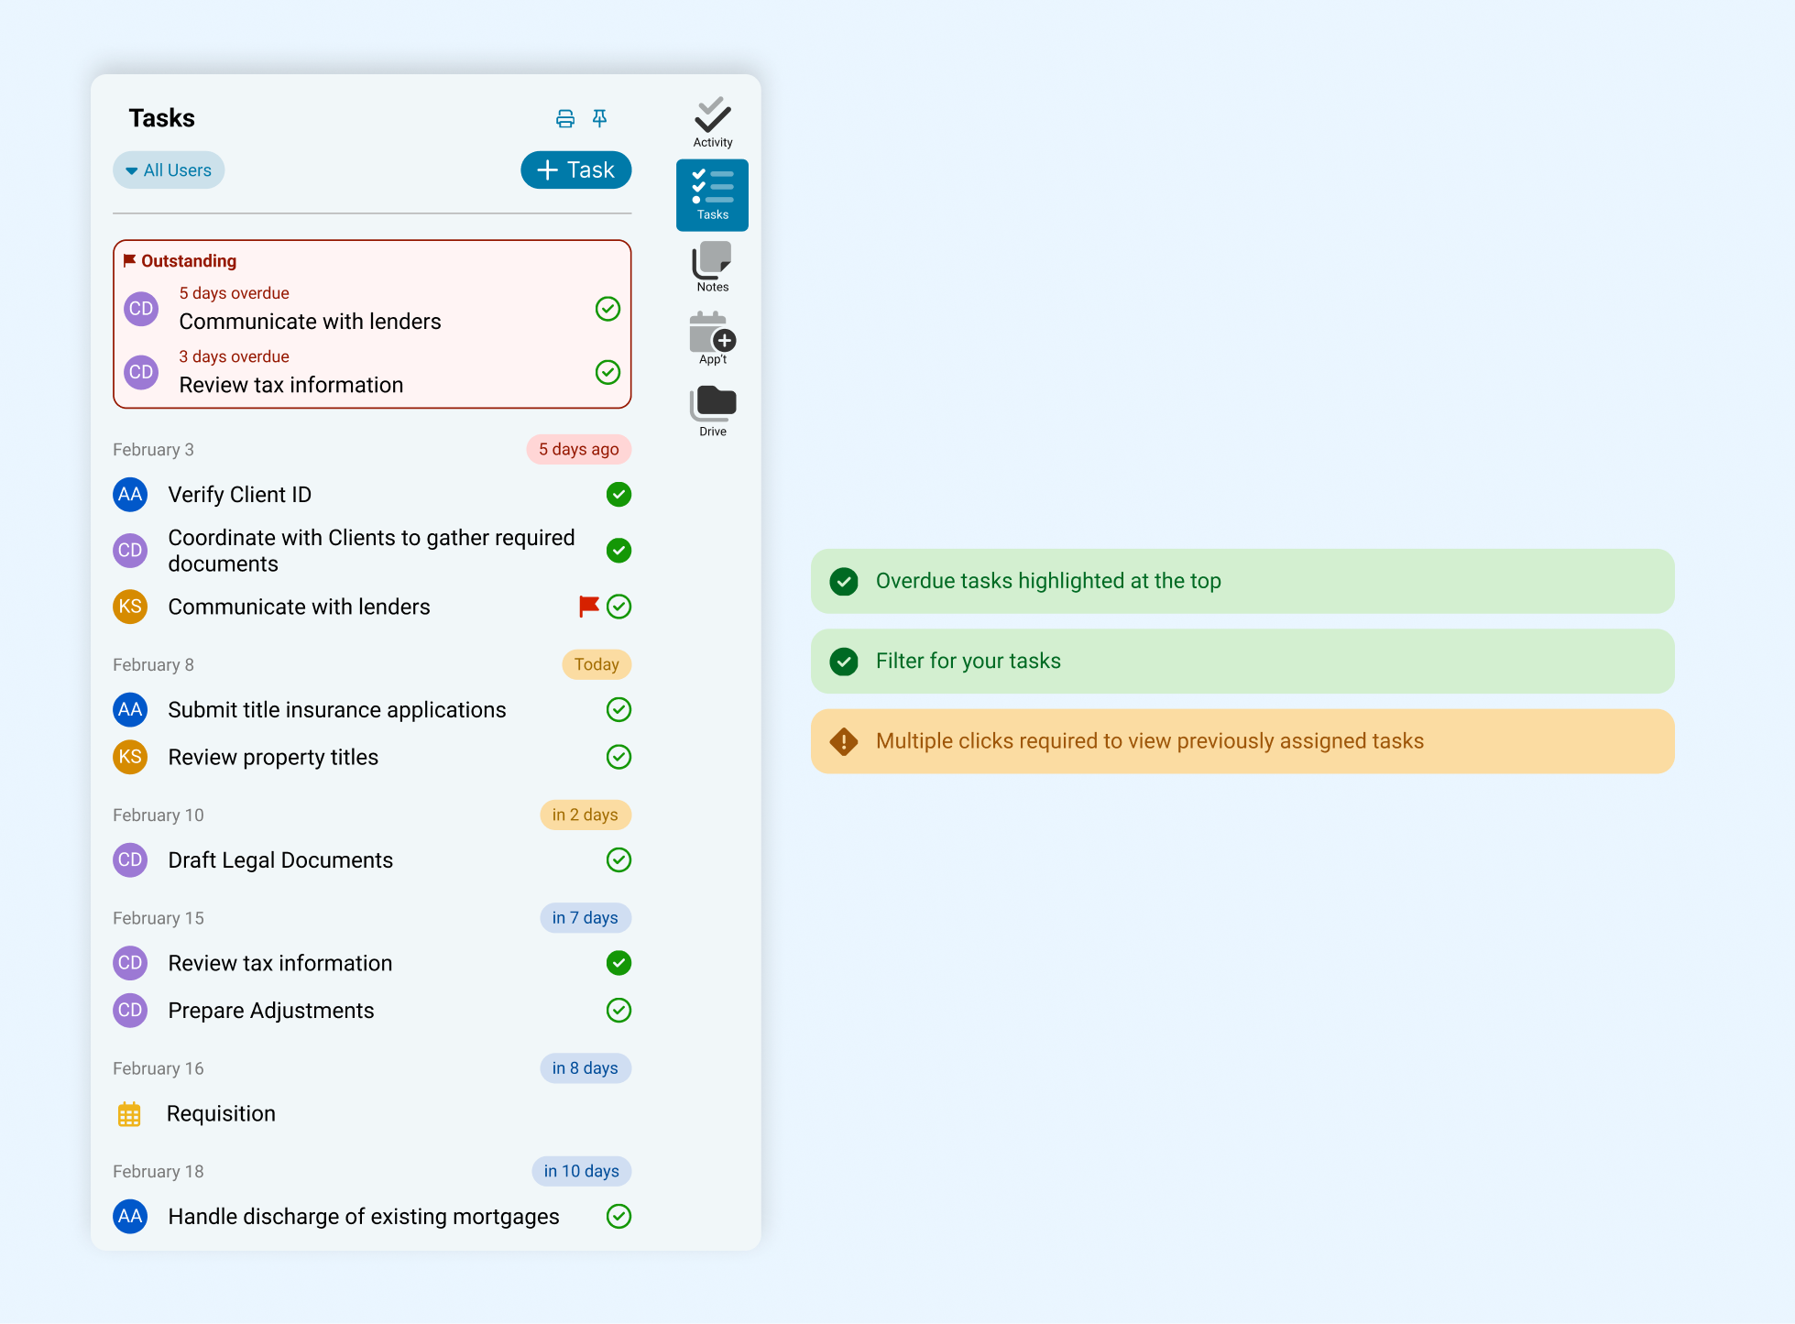Check off the overdue Review tax information task
1795x1324 pixels.
[607, 372]
